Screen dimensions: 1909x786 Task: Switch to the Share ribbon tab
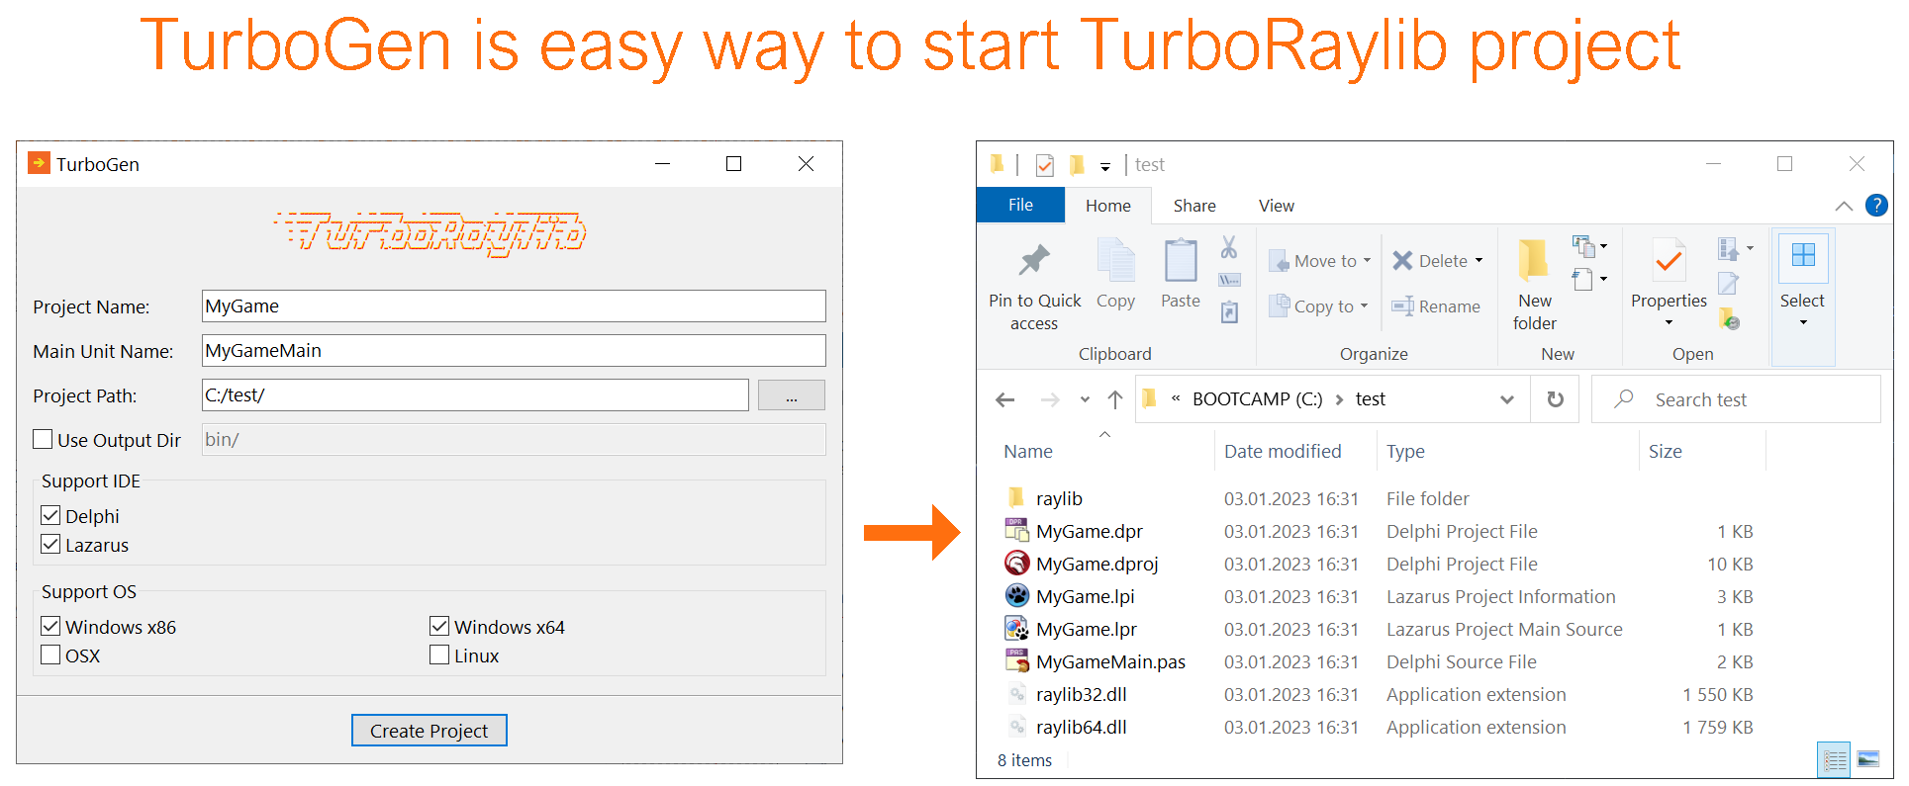point(1194,205)
